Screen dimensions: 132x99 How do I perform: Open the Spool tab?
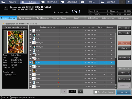tap(76, 18)
